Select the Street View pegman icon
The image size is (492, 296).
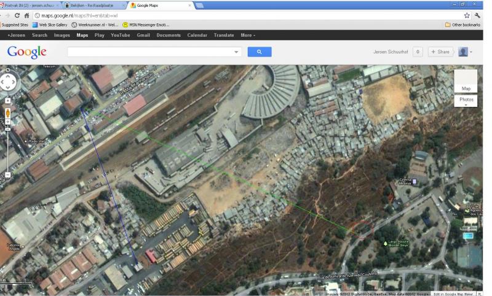pos(8,114)
